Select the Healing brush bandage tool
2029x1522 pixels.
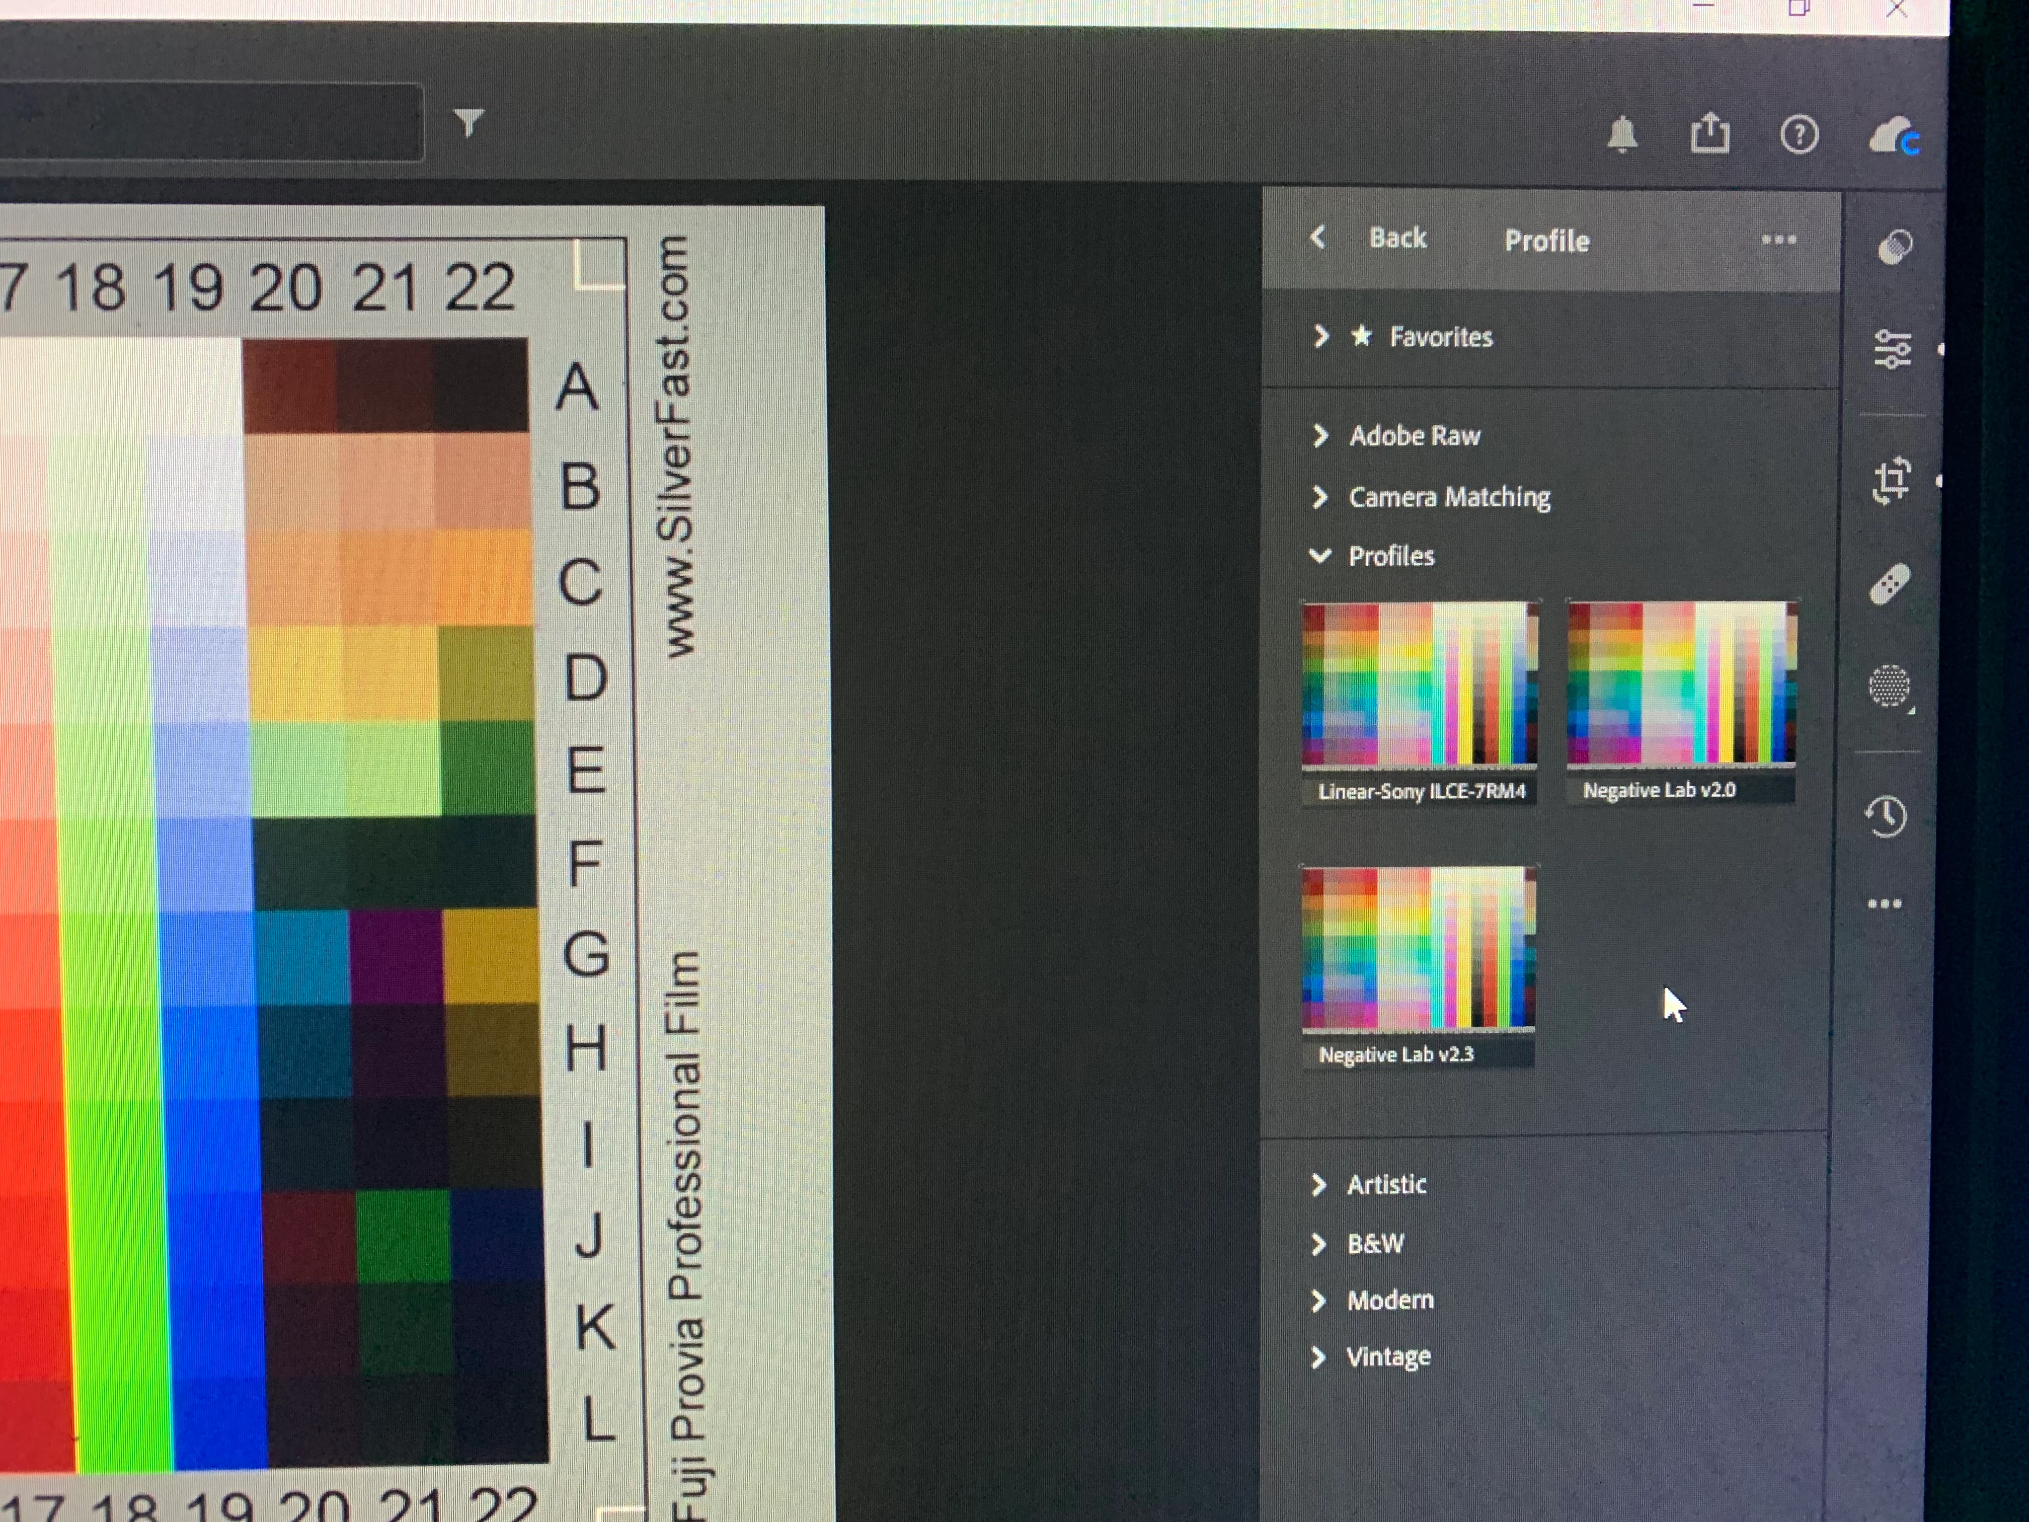(1890, 584)
